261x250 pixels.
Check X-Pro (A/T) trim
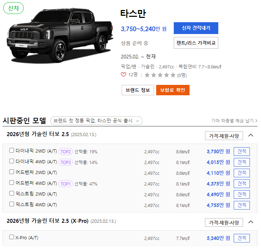pos(11,237)
